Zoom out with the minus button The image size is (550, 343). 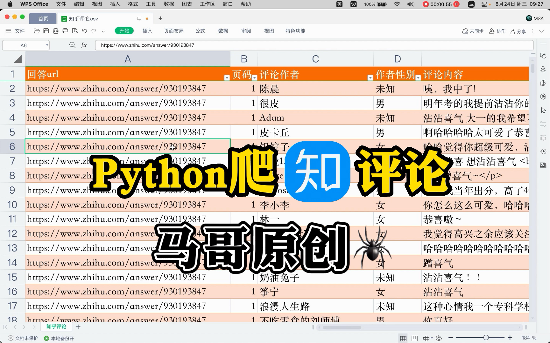click(451, 338)
